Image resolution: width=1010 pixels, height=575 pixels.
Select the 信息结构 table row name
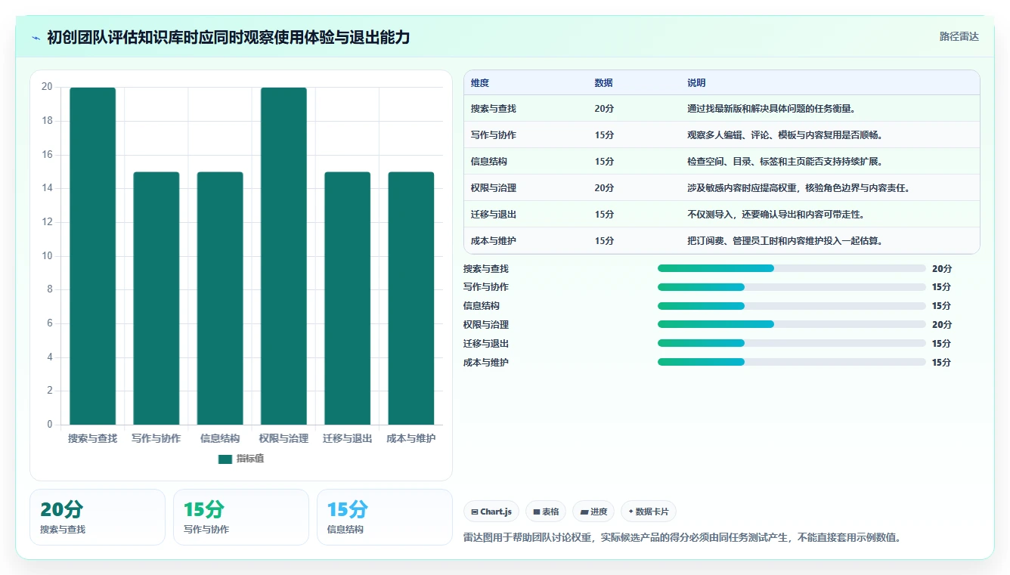pos(489,162)
